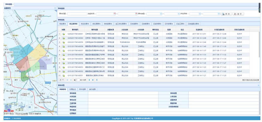Viewport: 262px width, 122px height.
Task: Collapse the 事件详情 panel with header arrow
Action: point(259,85)
